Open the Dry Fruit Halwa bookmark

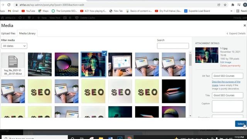[168, 11]
